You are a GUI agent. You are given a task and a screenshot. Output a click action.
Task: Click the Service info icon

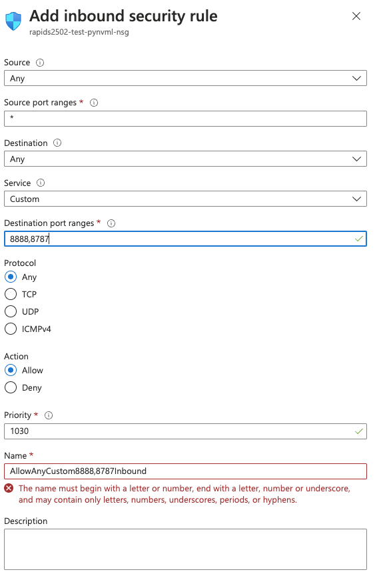41,183
